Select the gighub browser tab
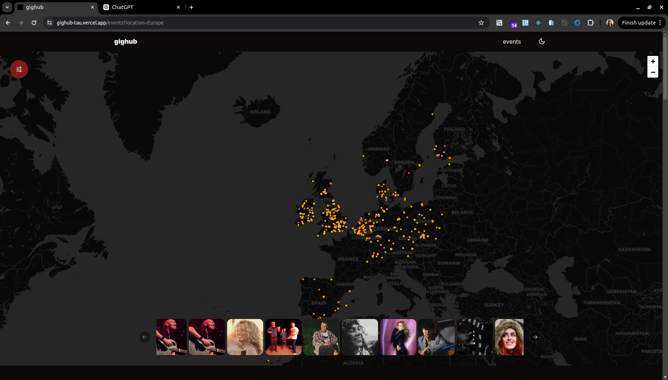 56,7
